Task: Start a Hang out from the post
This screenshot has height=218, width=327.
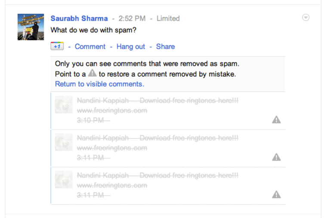Action: 131,47
